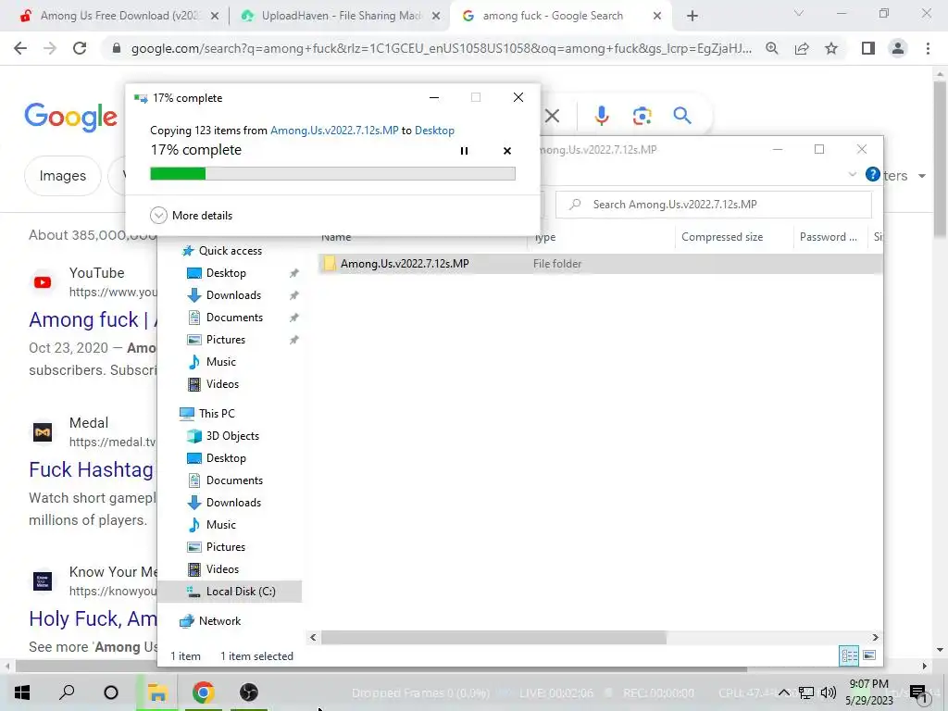The height and width of the screenshot is (711, 948).
Task: Click the green copy progress bar
Action: pos(332,174)
